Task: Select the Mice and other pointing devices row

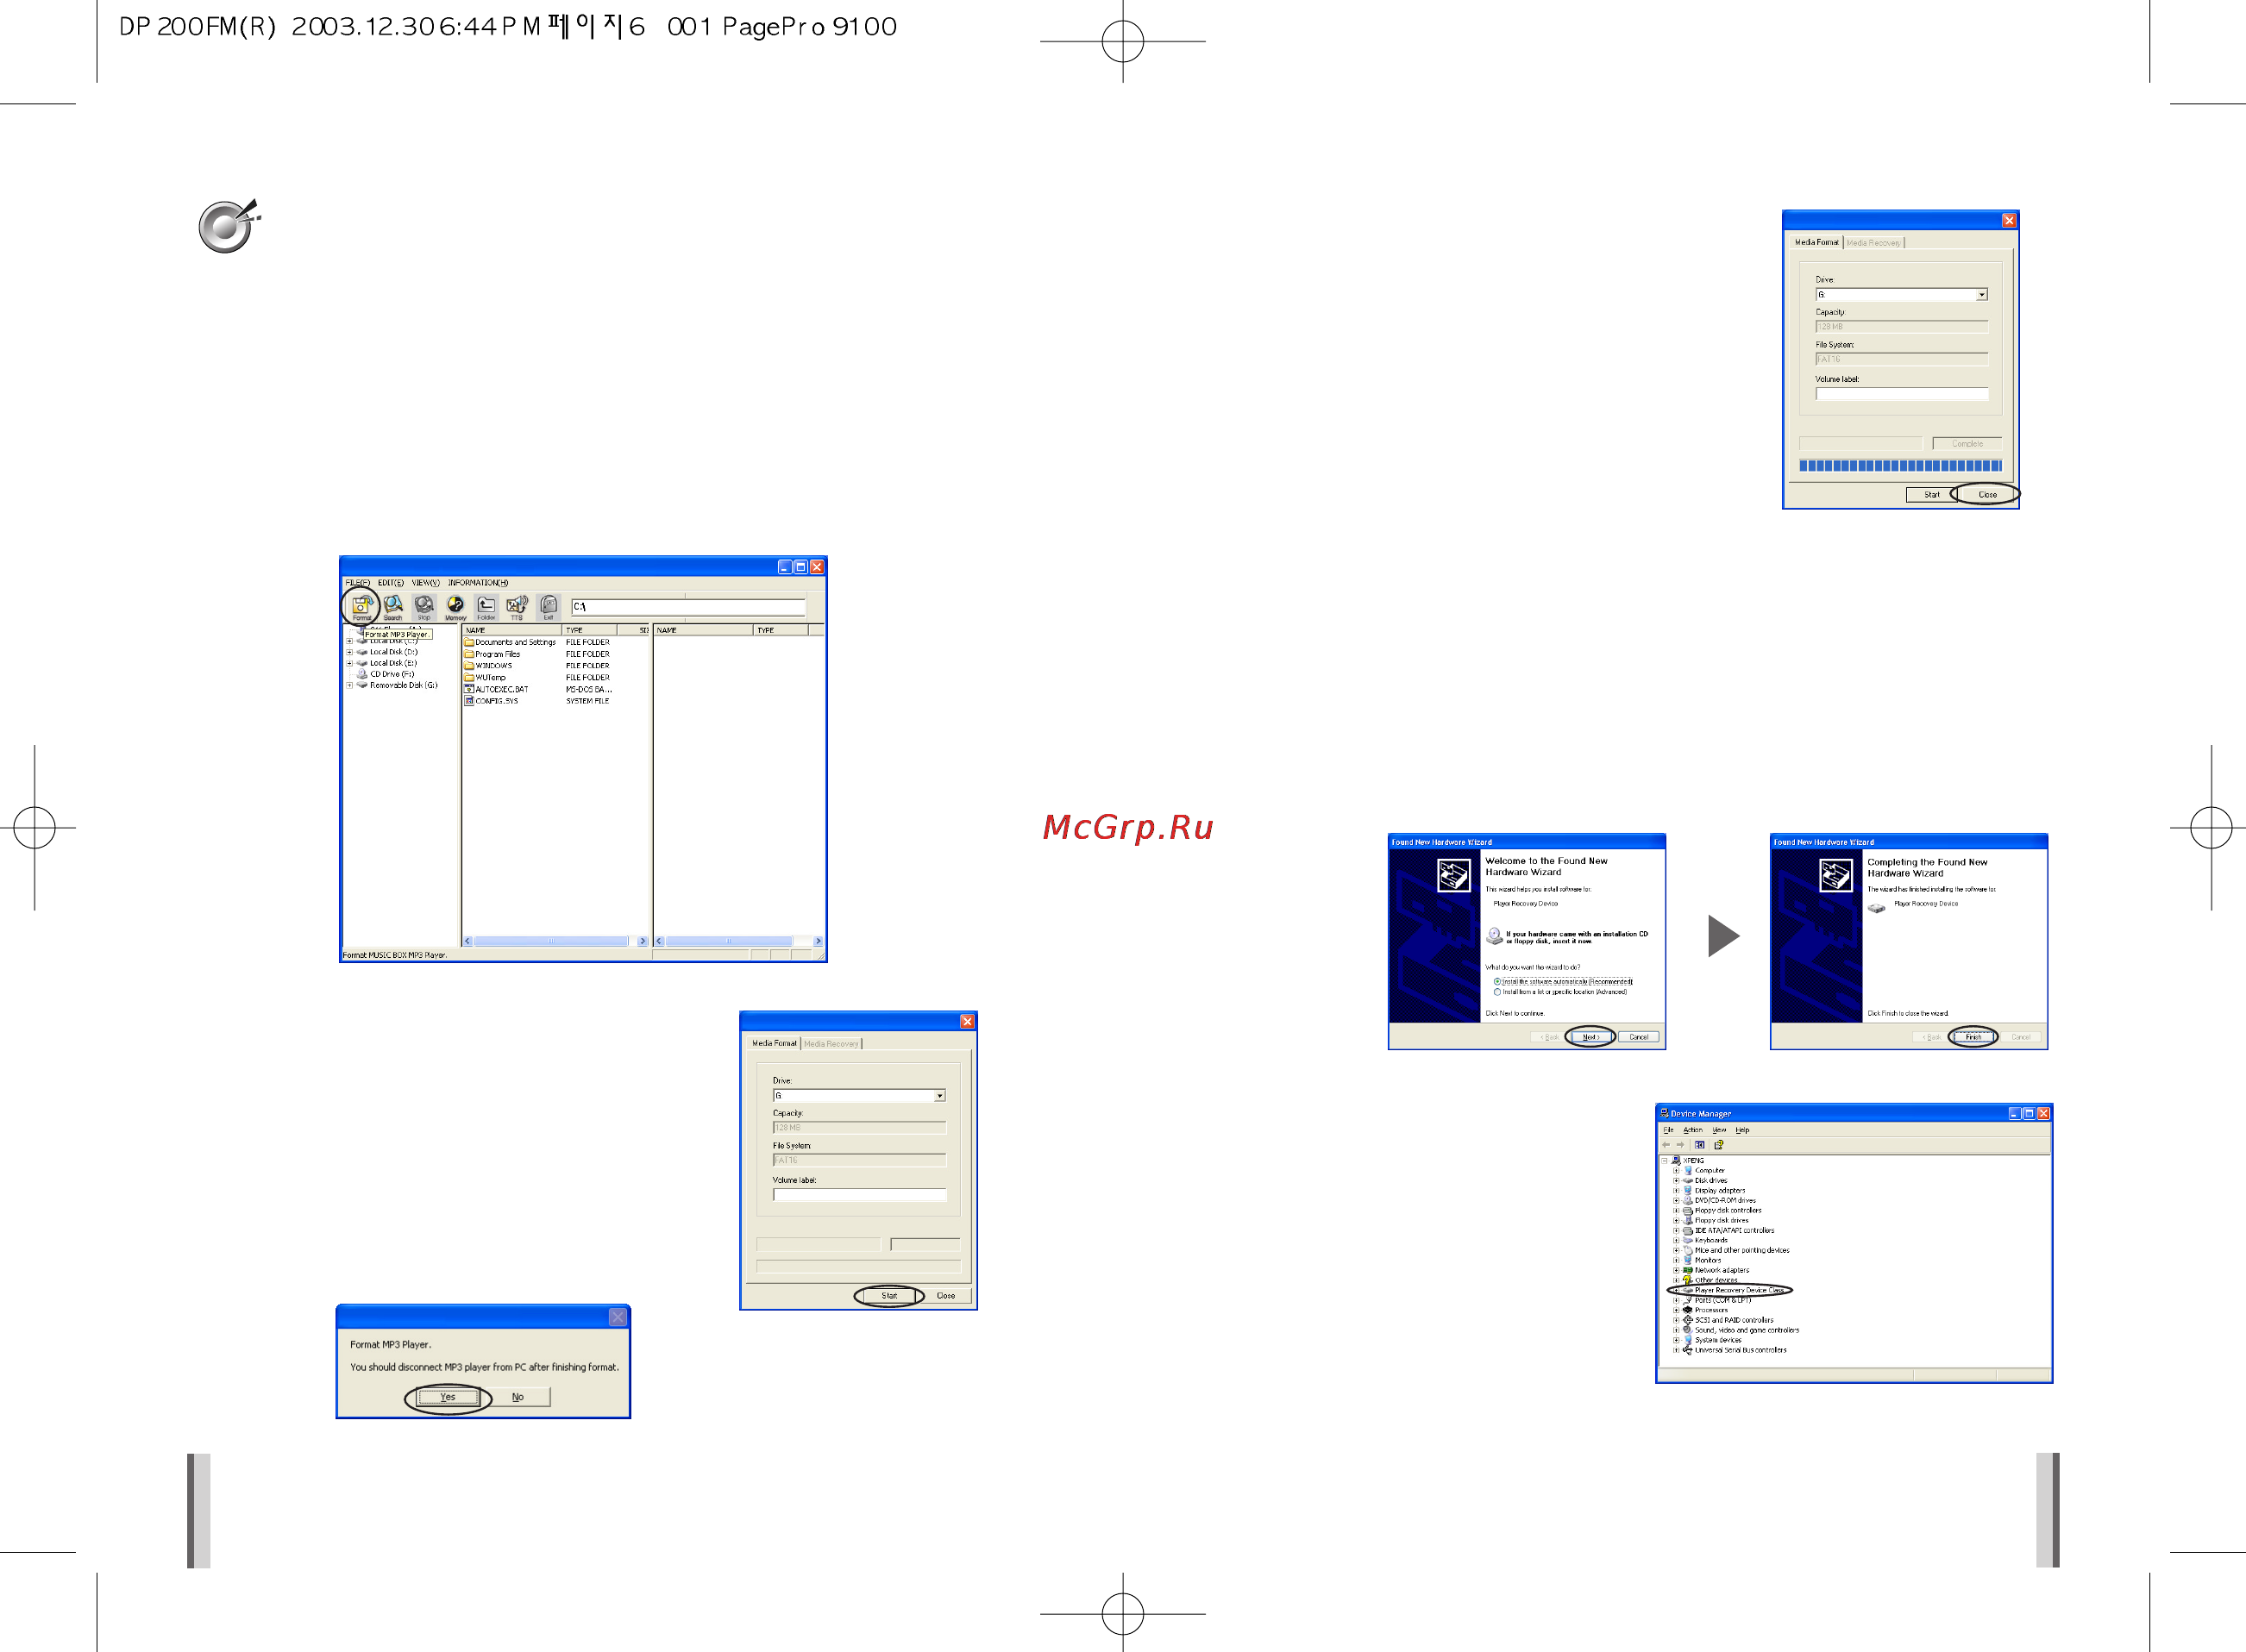Action: 1735,1250
